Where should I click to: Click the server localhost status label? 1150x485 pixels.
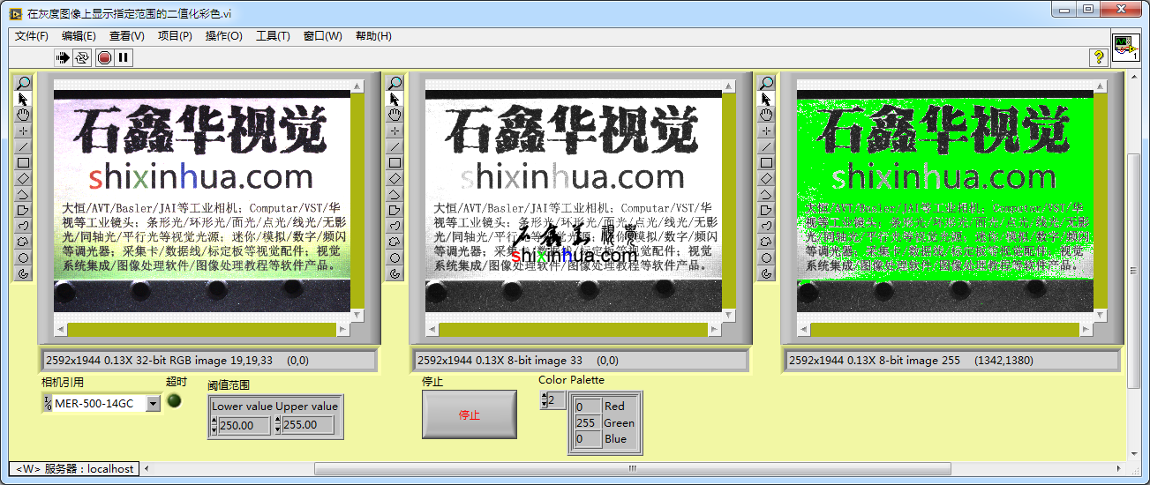tap(75, 469)
